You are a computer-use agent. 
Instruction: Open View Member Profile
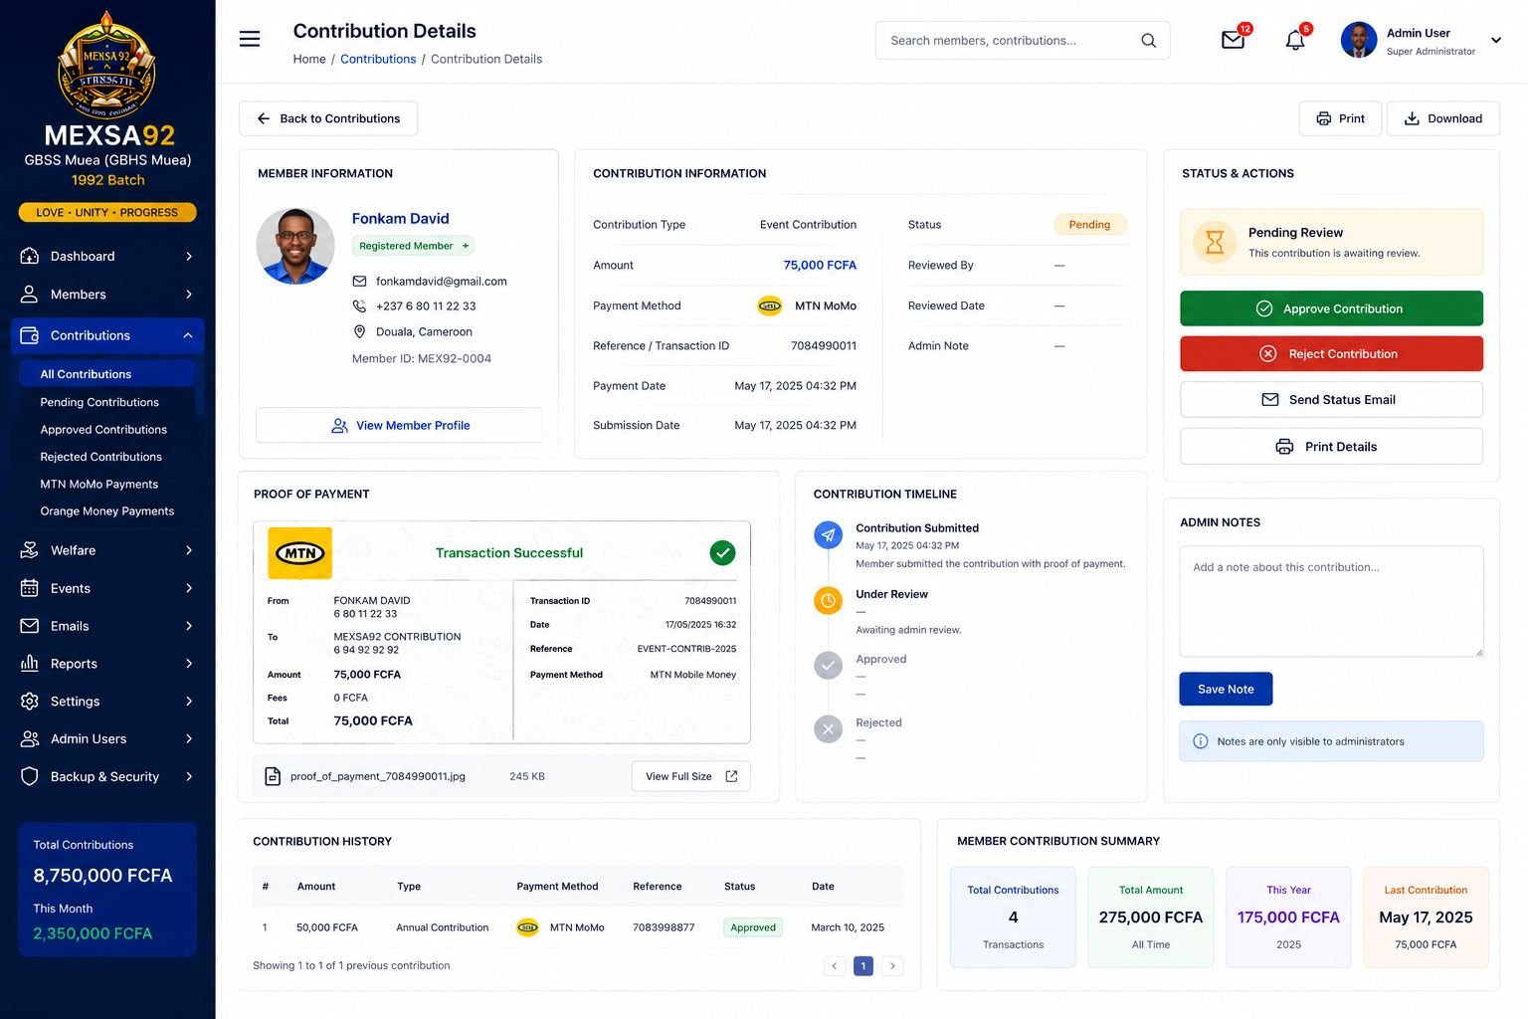click(399, 425)
